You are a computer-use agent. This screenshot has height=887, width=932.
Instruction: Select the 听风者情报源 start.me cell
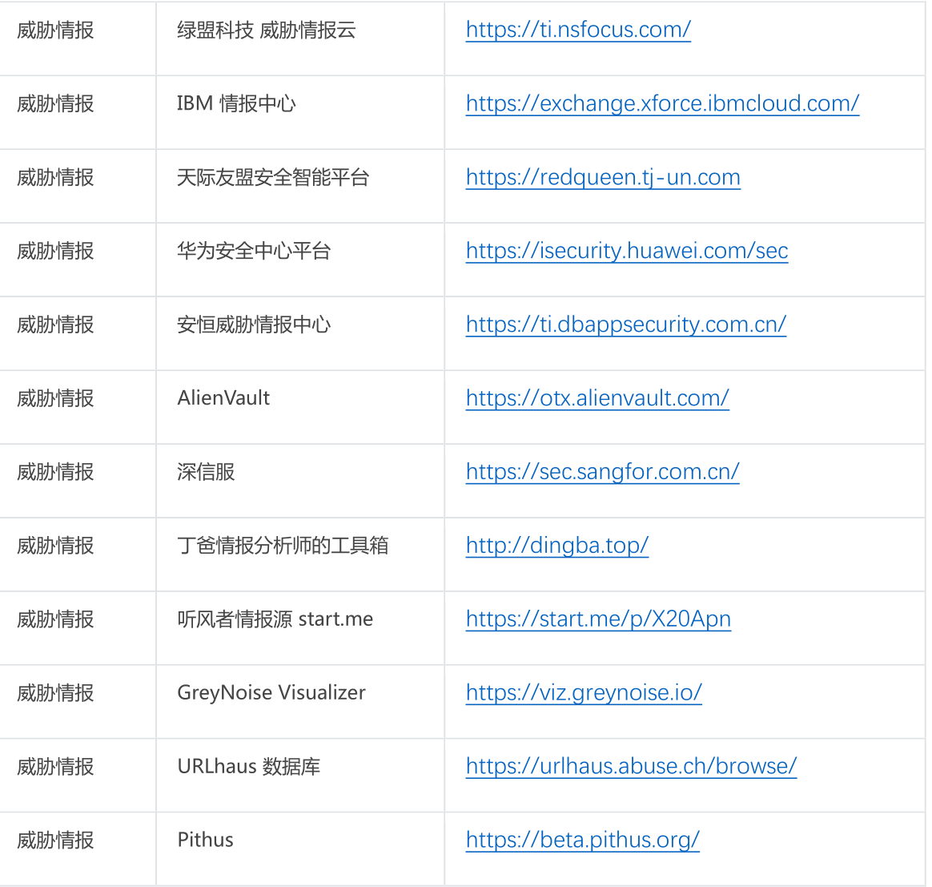(275, 620)
